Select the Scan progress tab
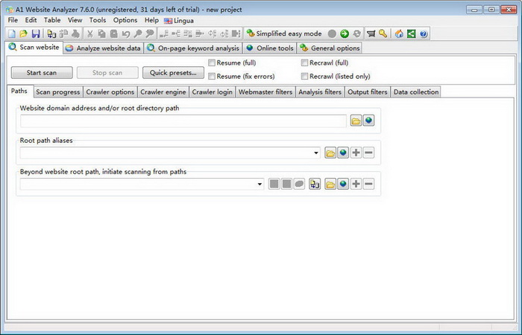The width and height of the screenshot is (522, 335). click(58, 92)
